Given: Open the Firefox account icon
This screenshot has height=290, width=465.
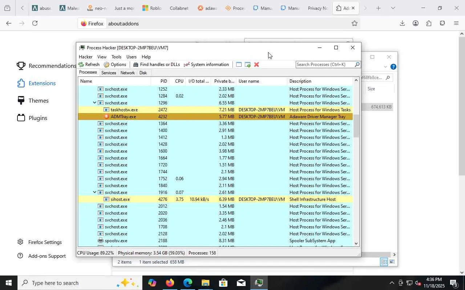Looking at the screenshot, I should tap(416, 24).
